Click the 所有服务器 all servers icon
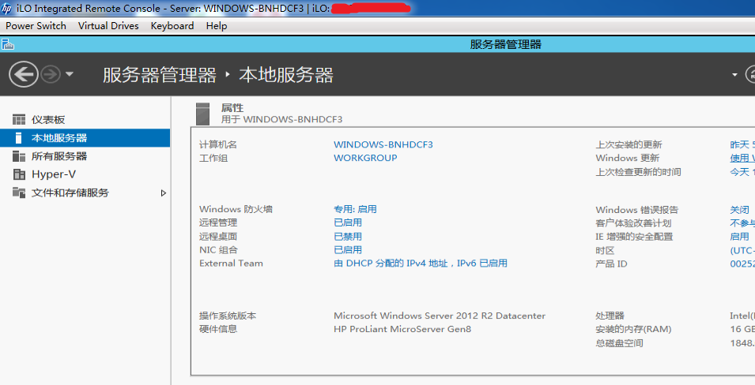 click(19, 156)
